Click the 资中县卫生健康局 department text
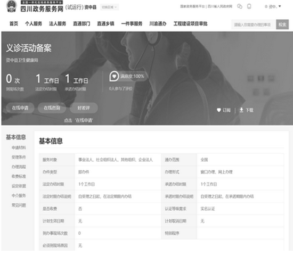The height and width of the screenshot is (256, 293). (22, 60)
